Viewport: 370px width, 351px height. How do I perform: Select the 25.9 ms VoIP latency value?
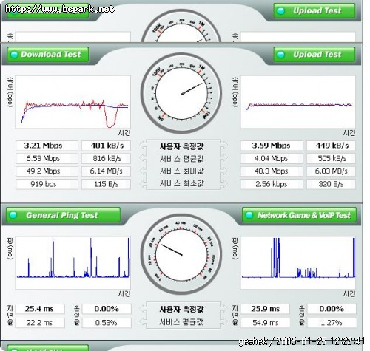tap(265, 309)
